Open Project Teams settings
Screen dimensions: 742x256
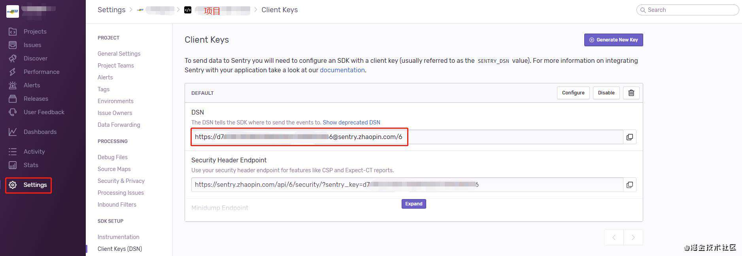(x=116, y=66)
